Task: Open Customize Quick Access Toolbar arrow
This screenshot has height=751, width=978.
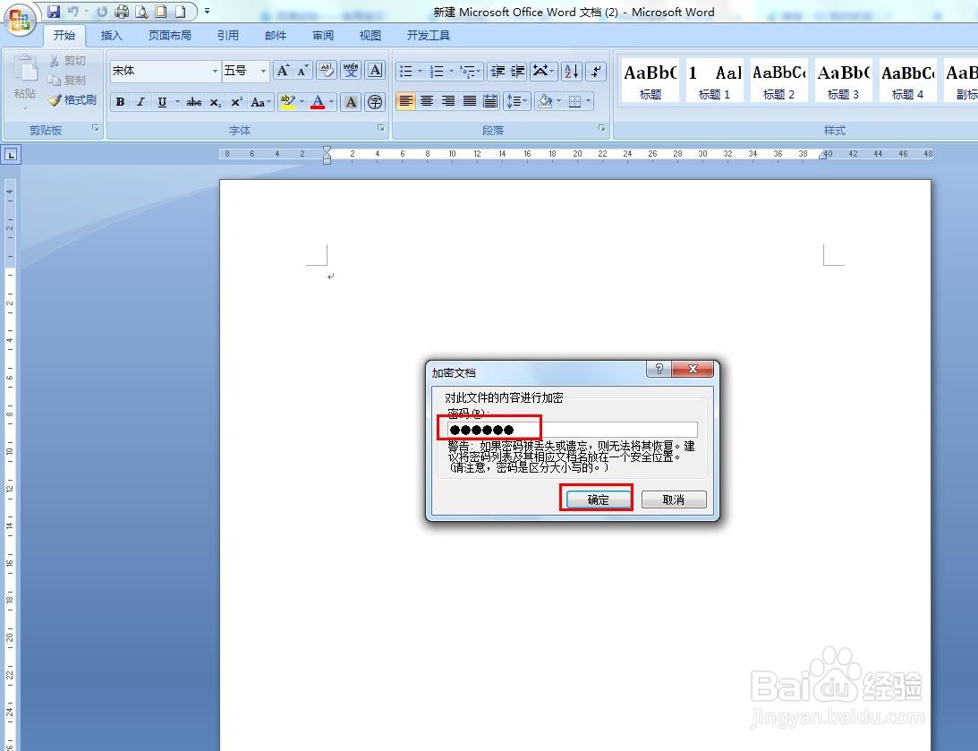Action: point(207,12)
